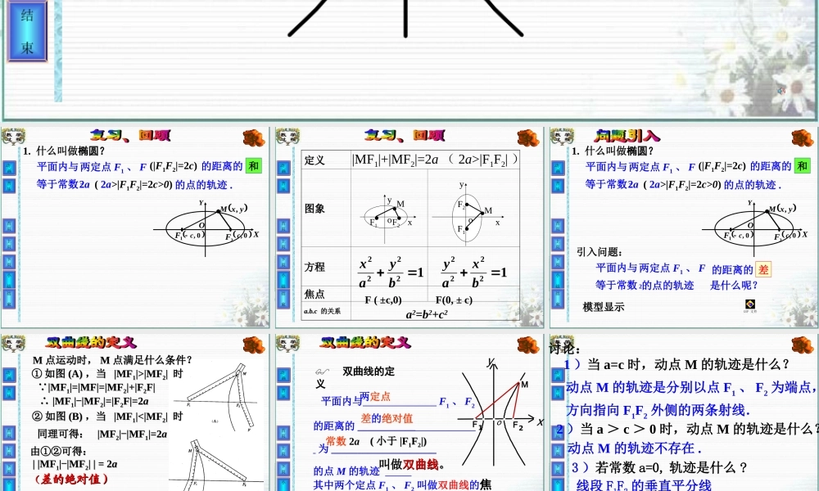The width and height of the screenshot is (819, 491).
Task: Click the orange home icon on the hyperbola-graph 双曲线的定义 slide
Action: click(527, 345)
